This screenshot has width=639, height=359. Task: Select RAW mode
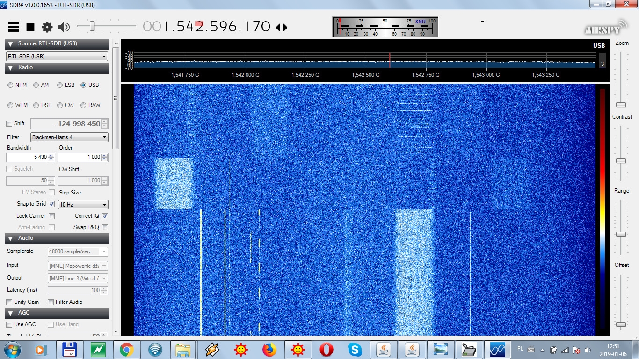(83, 105)
